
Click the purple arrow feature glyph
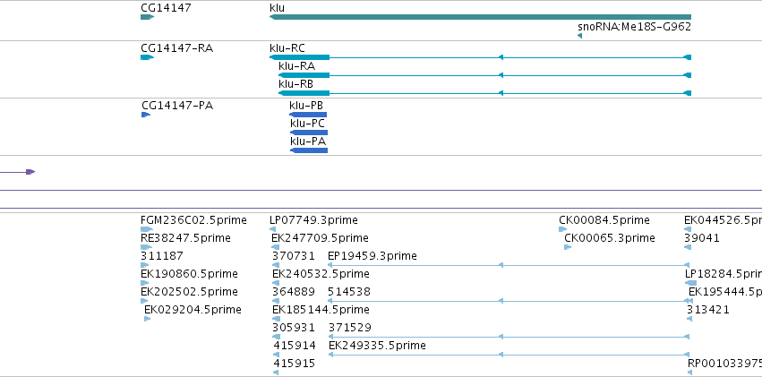18,172
